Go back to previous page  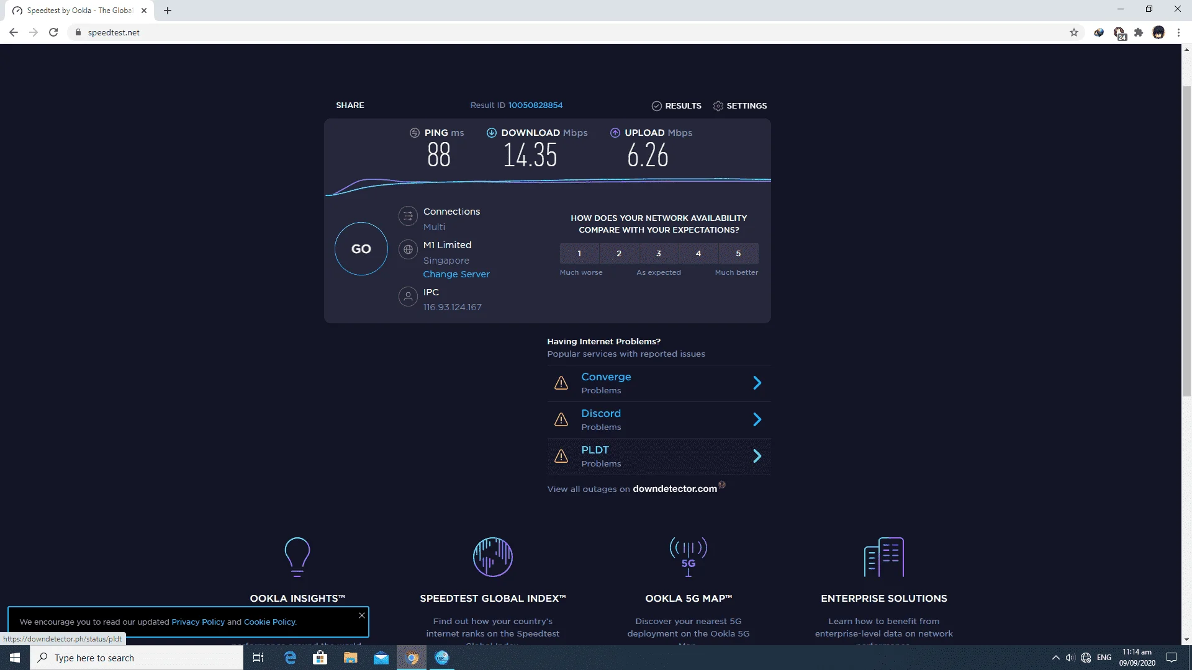(14, 32)
